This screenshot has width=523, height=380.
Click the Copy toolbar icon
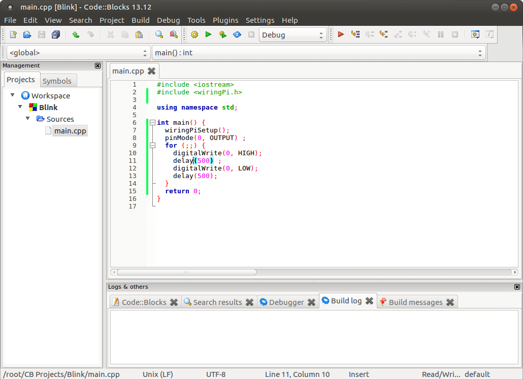(x=125, y=34)
